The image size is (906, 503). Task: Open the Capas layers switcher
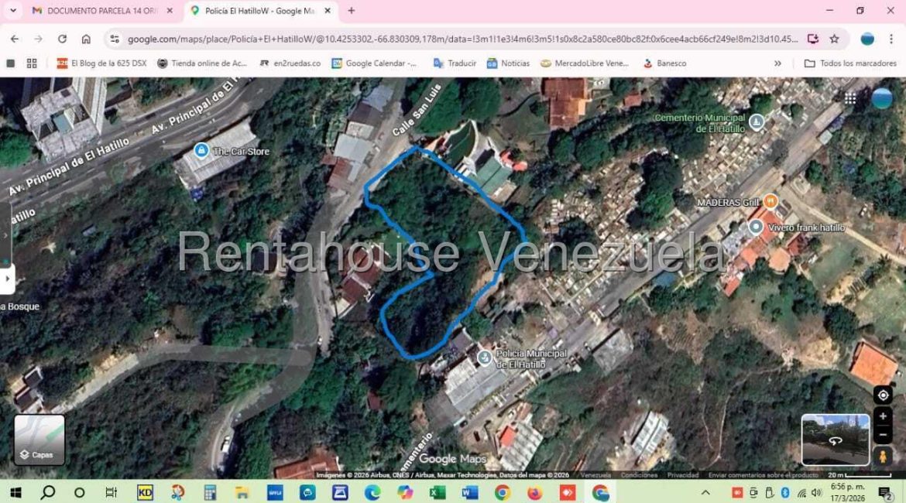tap(39, 440)
